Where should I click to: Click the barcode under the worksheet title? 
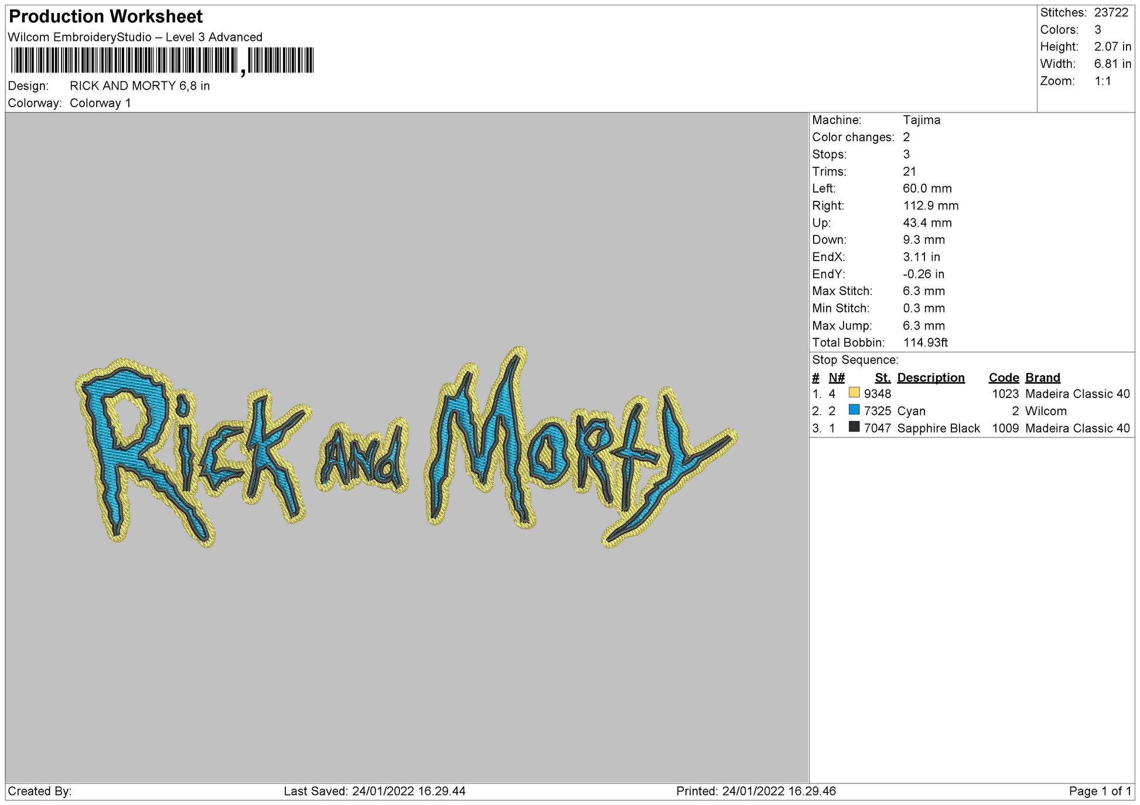click(x=162, y=60)
